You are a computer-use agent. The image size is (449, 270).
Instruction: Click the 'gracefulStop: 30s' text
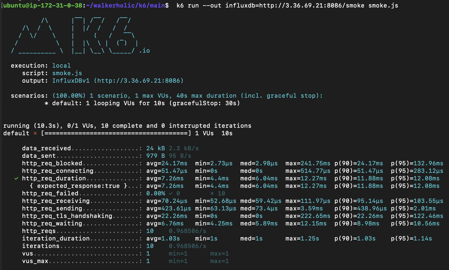(x=204, y=103)
